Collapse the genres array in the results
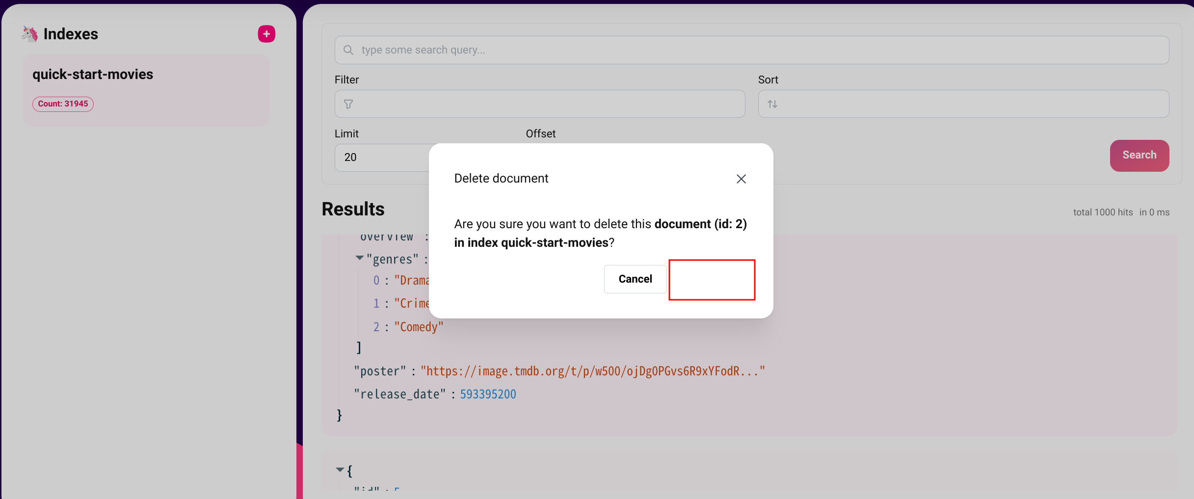This screenshot has width=1194, height=499. (x=359, y=259)
